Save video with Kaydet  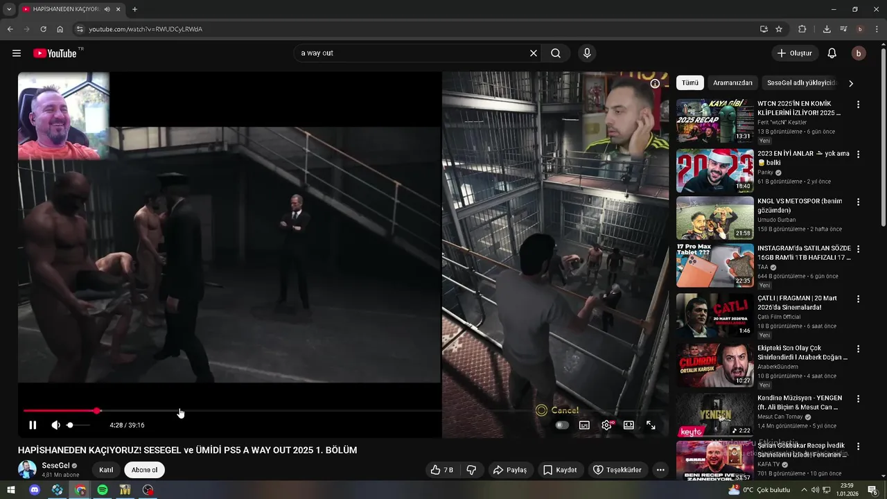tap(560, 470)
